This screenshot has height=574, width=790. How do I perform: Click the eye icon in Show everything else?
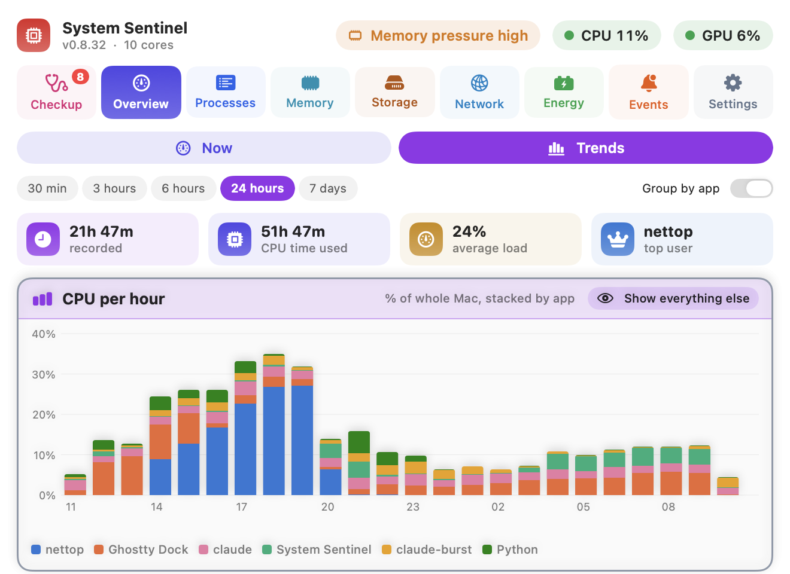[605, 298]
